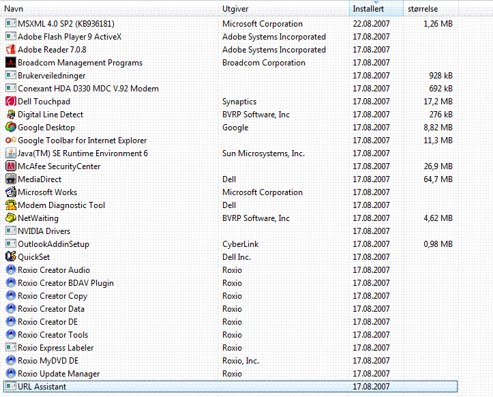Screen dimensions: 493x397
Task: Select the Roxio Express Labeler icon
Action: click(x=11, y=348)
